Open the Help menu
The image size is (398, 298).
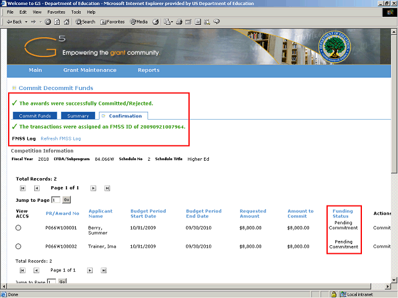coord(91,12)
